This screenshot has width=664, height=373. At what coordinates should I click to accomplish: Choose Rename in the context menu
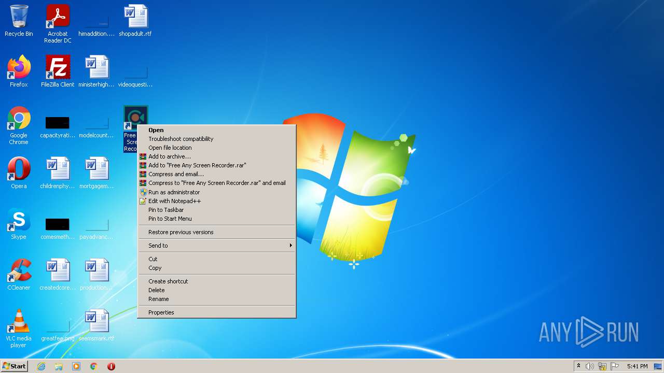(x=217, y=299)
